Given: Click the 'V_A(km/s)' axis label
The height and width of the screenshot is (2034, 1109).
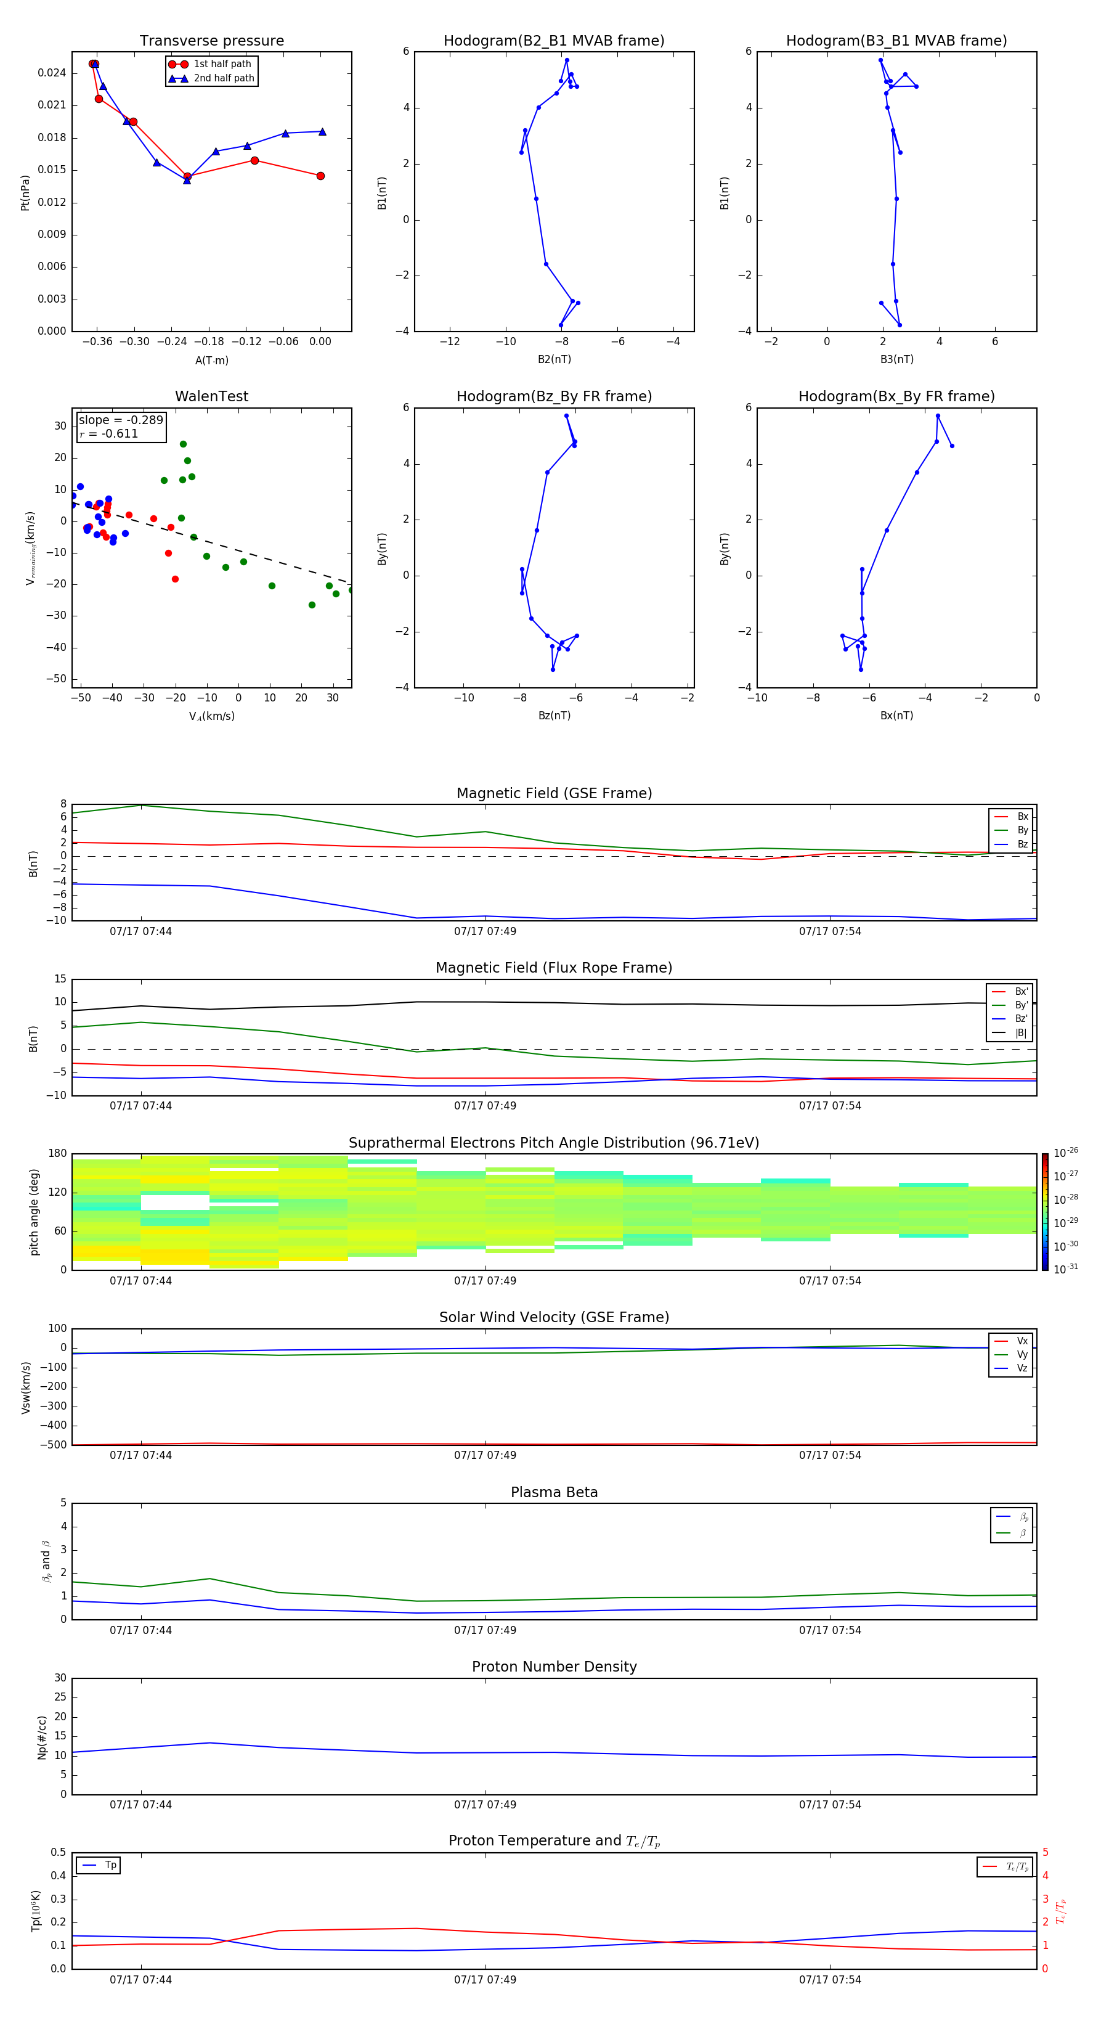Looking at the screenshot, I should click(211, 716).
